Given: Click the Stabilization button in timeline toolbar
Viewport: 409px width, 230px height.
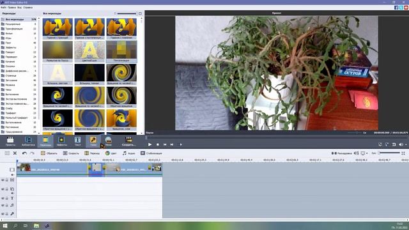Looking at the screenshot, I should [151, 153].
